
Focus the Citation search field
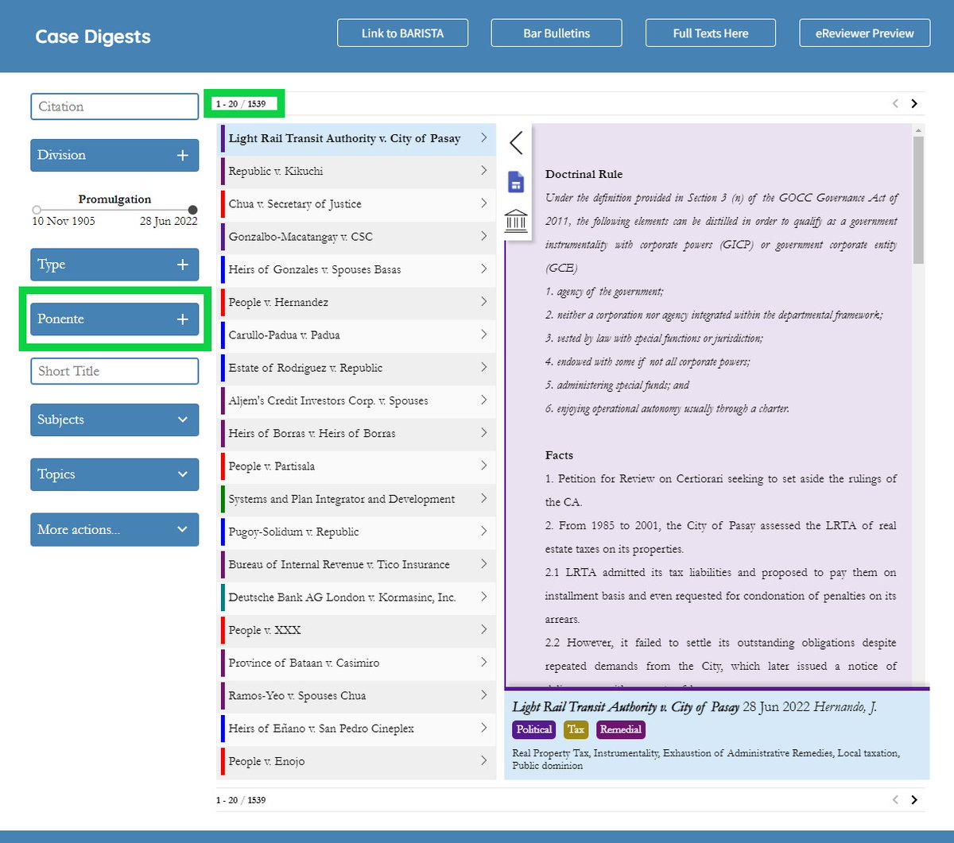(x=114, y=106)
